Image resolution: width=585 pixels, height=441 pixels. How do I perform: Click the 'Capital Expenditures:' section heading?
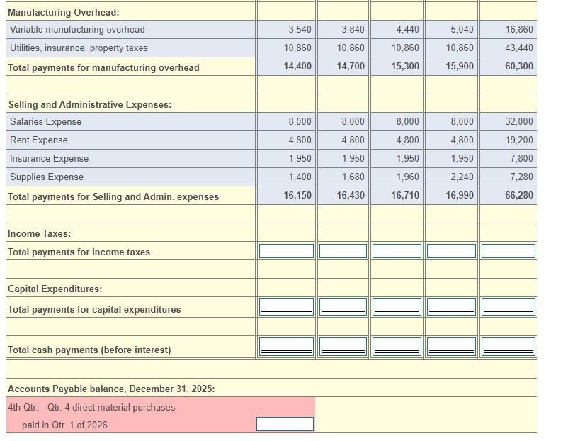[x=55, y=289]
